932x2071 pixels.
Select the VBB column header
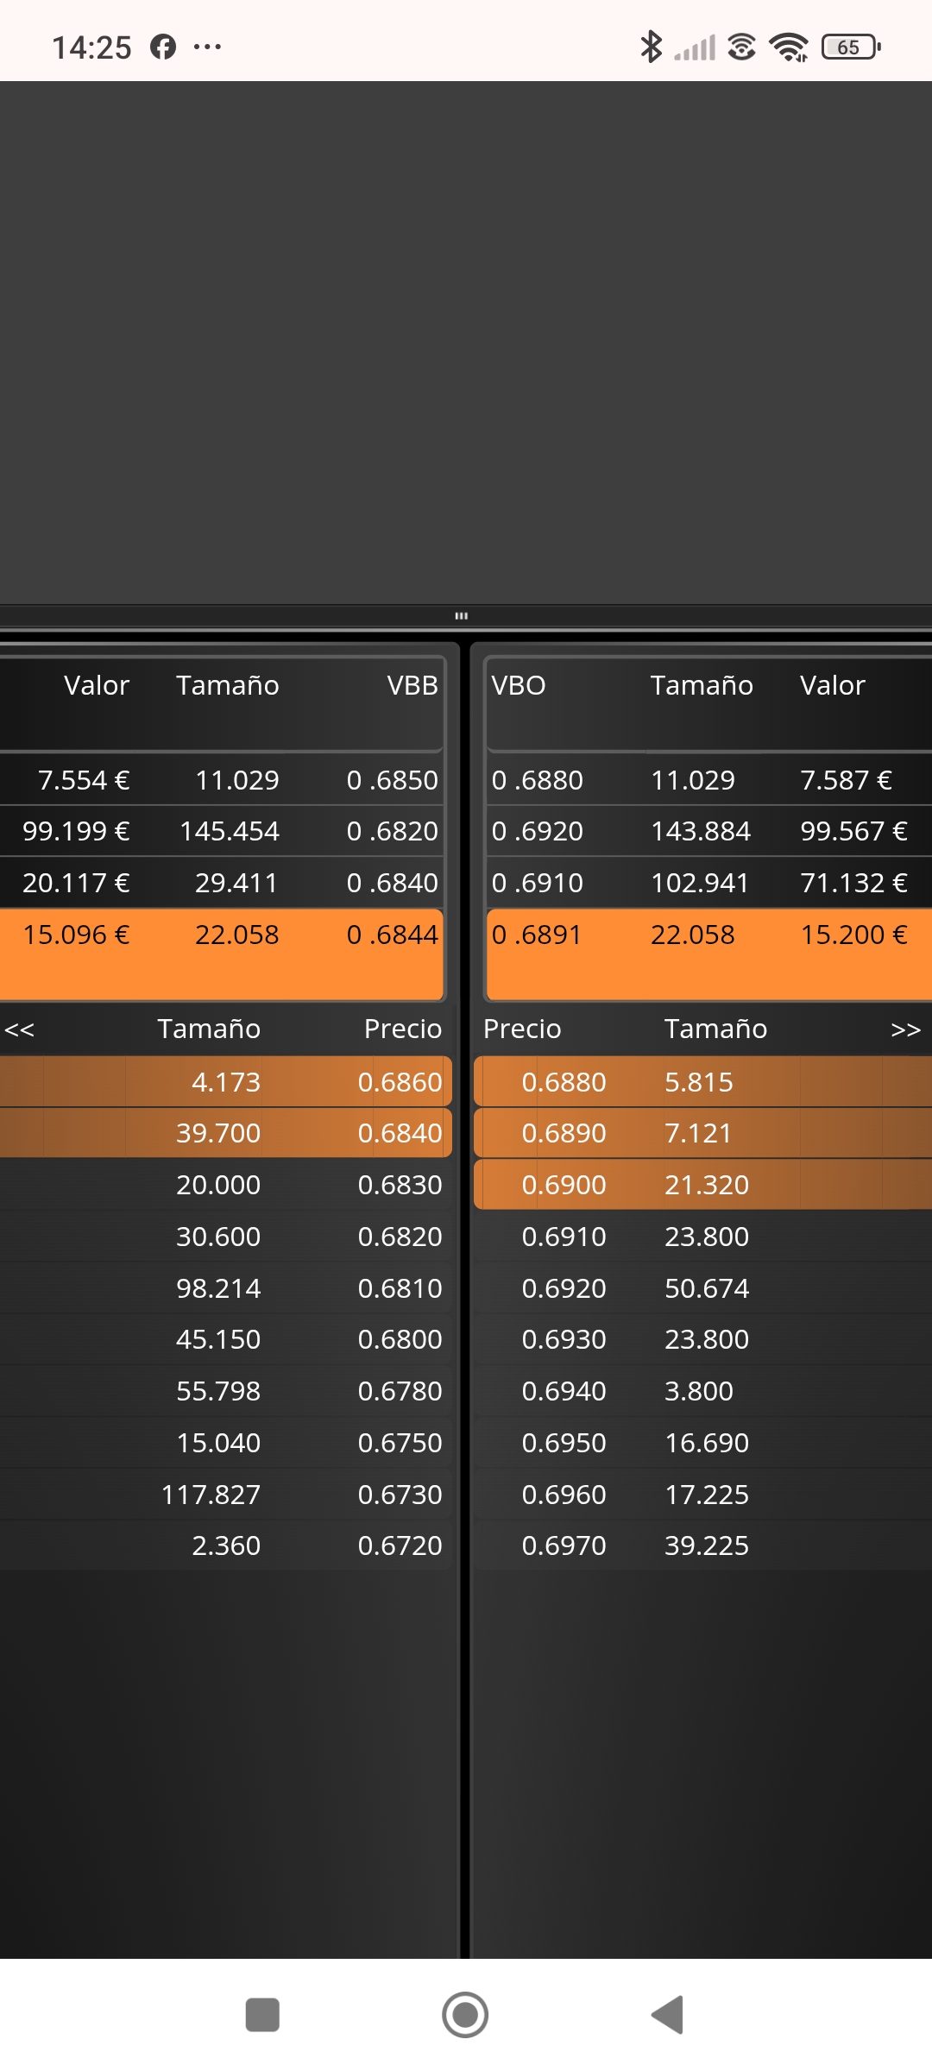412,685
